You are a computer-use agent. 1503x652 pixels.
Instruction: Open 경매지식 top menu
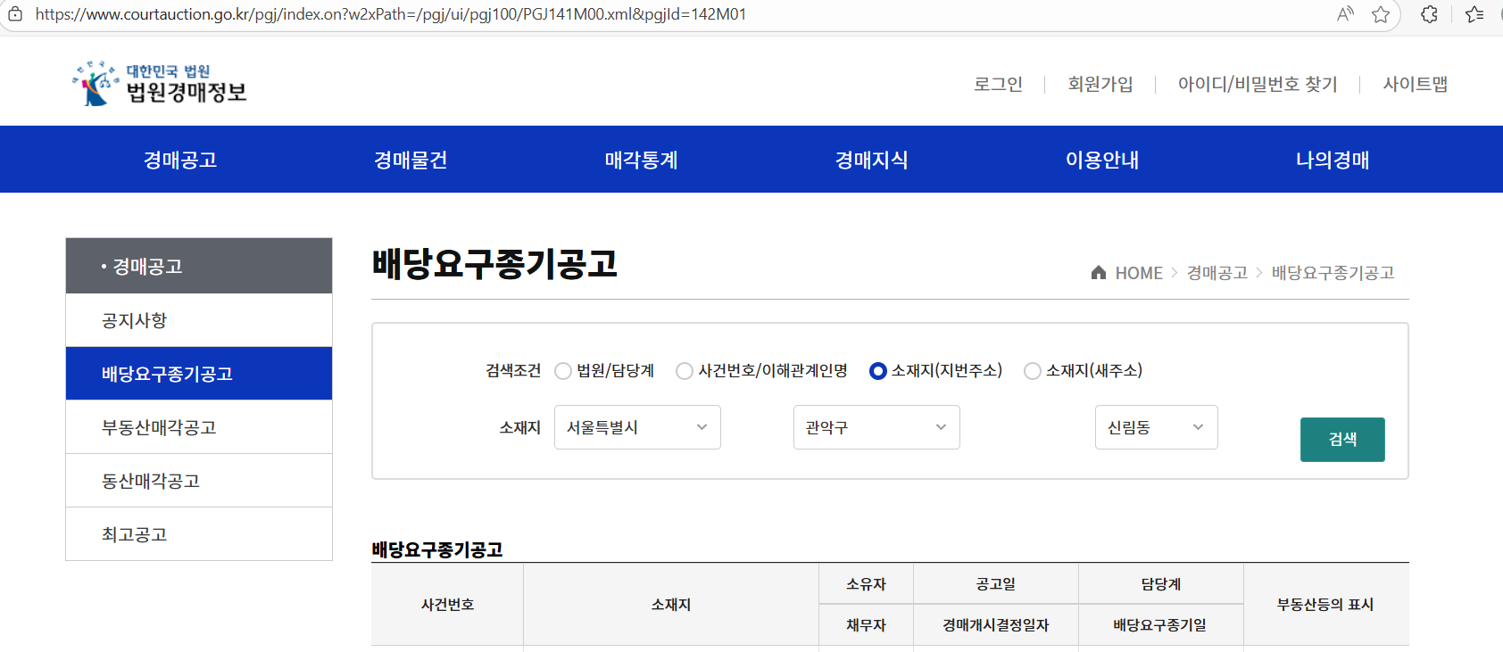(871, 160)
